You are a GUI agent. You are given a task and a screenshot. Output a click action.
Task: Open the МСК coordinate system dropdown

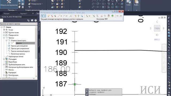point(157,39)
